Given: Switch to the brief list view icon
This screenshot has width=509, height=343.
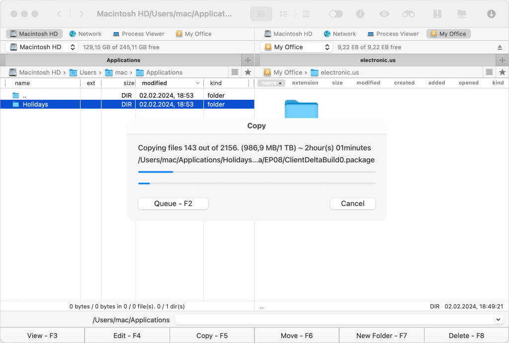Looking at the screenshot, I should point(283,14).
